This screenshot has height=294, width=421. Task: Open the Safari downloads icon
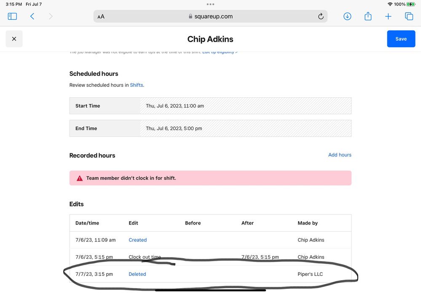point(347,16)
